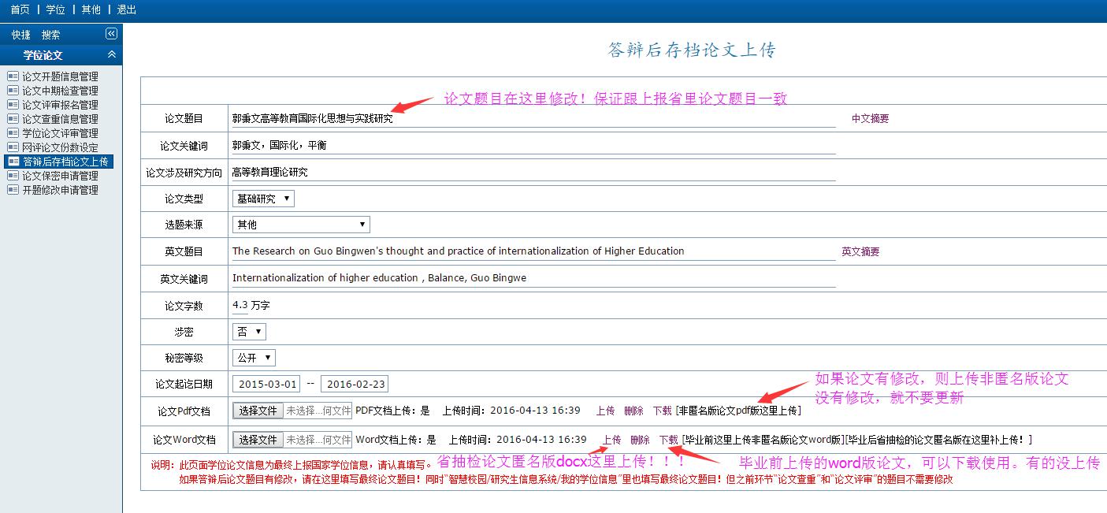
Task: Click the 论文题目 text input field
Action: (533, 119)
